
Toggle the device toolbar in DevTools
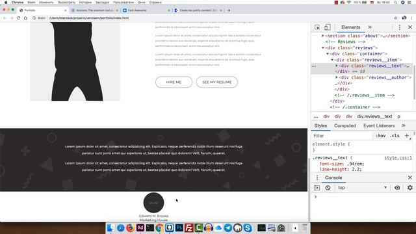(x=328, y=27)
